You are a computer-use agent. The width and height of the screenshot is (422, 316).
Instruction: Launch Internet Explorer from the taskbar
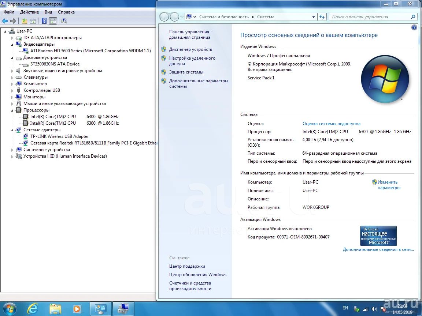click(x=33, y=309)
